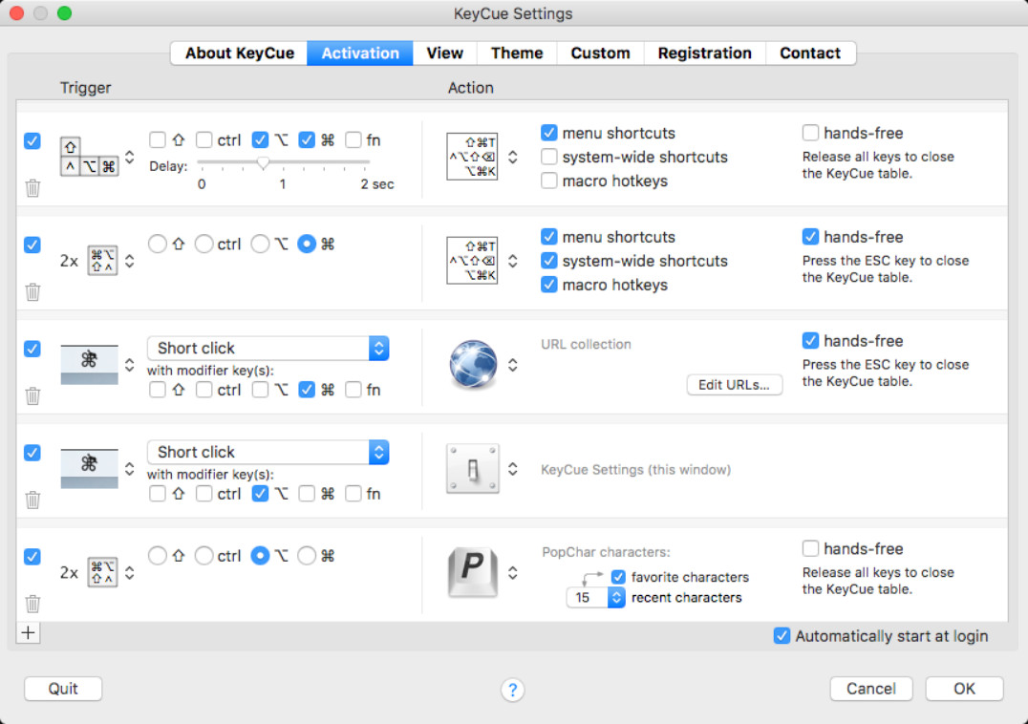This screenshot has width=1028, height=724.
Task: Click the Cancel button
Action: click(x=870, y=689)
